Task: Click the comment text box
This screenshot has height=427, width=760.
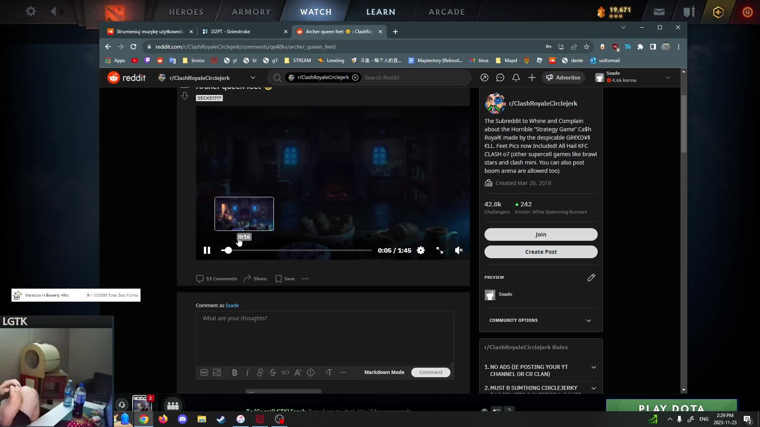Action: pyautogui.click(x=325, y=338)
